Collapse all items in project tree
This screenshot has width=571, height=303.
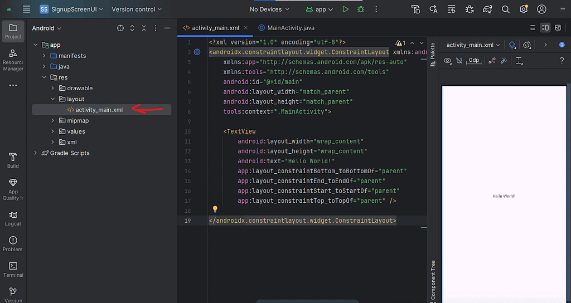[144, 28]
